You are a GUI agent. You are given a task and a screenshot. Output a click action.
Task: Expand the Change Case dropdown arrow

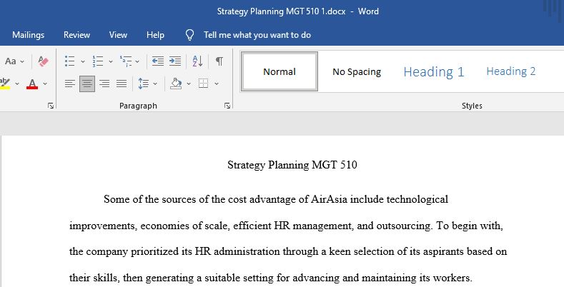[22, 61]
